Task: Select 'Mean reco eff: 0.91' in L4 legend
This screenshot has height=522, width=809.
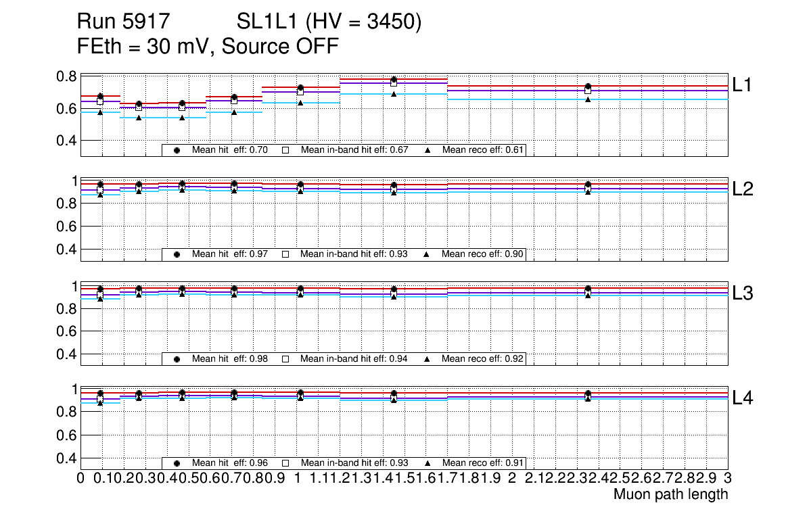Action: [x=482, y=463]
